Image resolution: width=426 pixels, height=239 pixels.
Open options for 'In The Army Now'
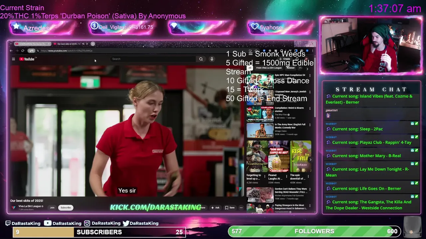[x=310, y=125]
